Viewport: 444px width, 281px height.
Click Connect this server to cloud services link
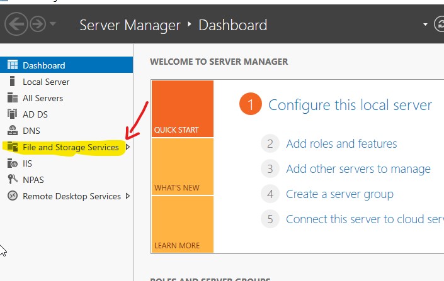(365, 219)
